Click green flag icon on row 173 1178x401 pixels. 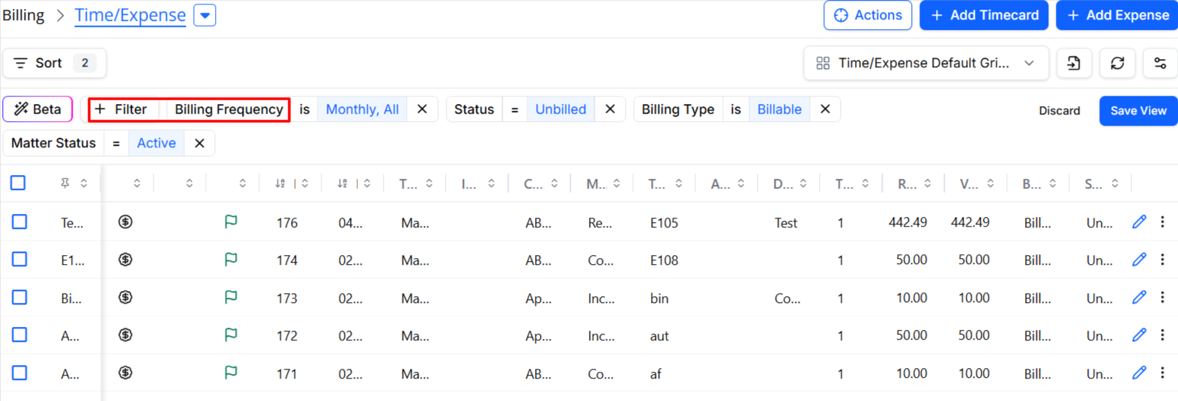231,298
